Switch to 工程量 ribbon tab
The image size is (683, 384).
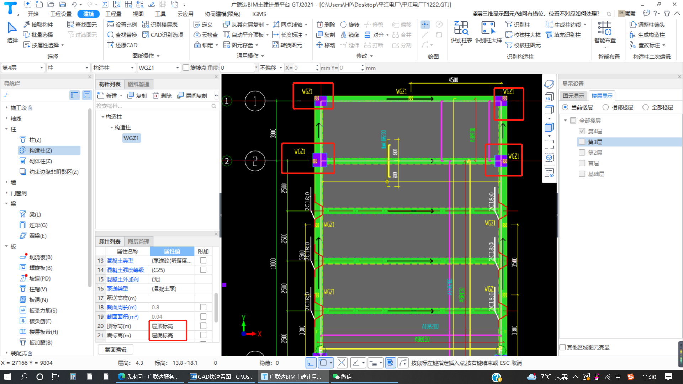[x=113, y=14]
